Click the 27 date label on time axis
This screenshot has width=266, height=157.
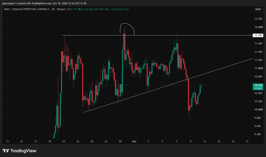point(106,141)
